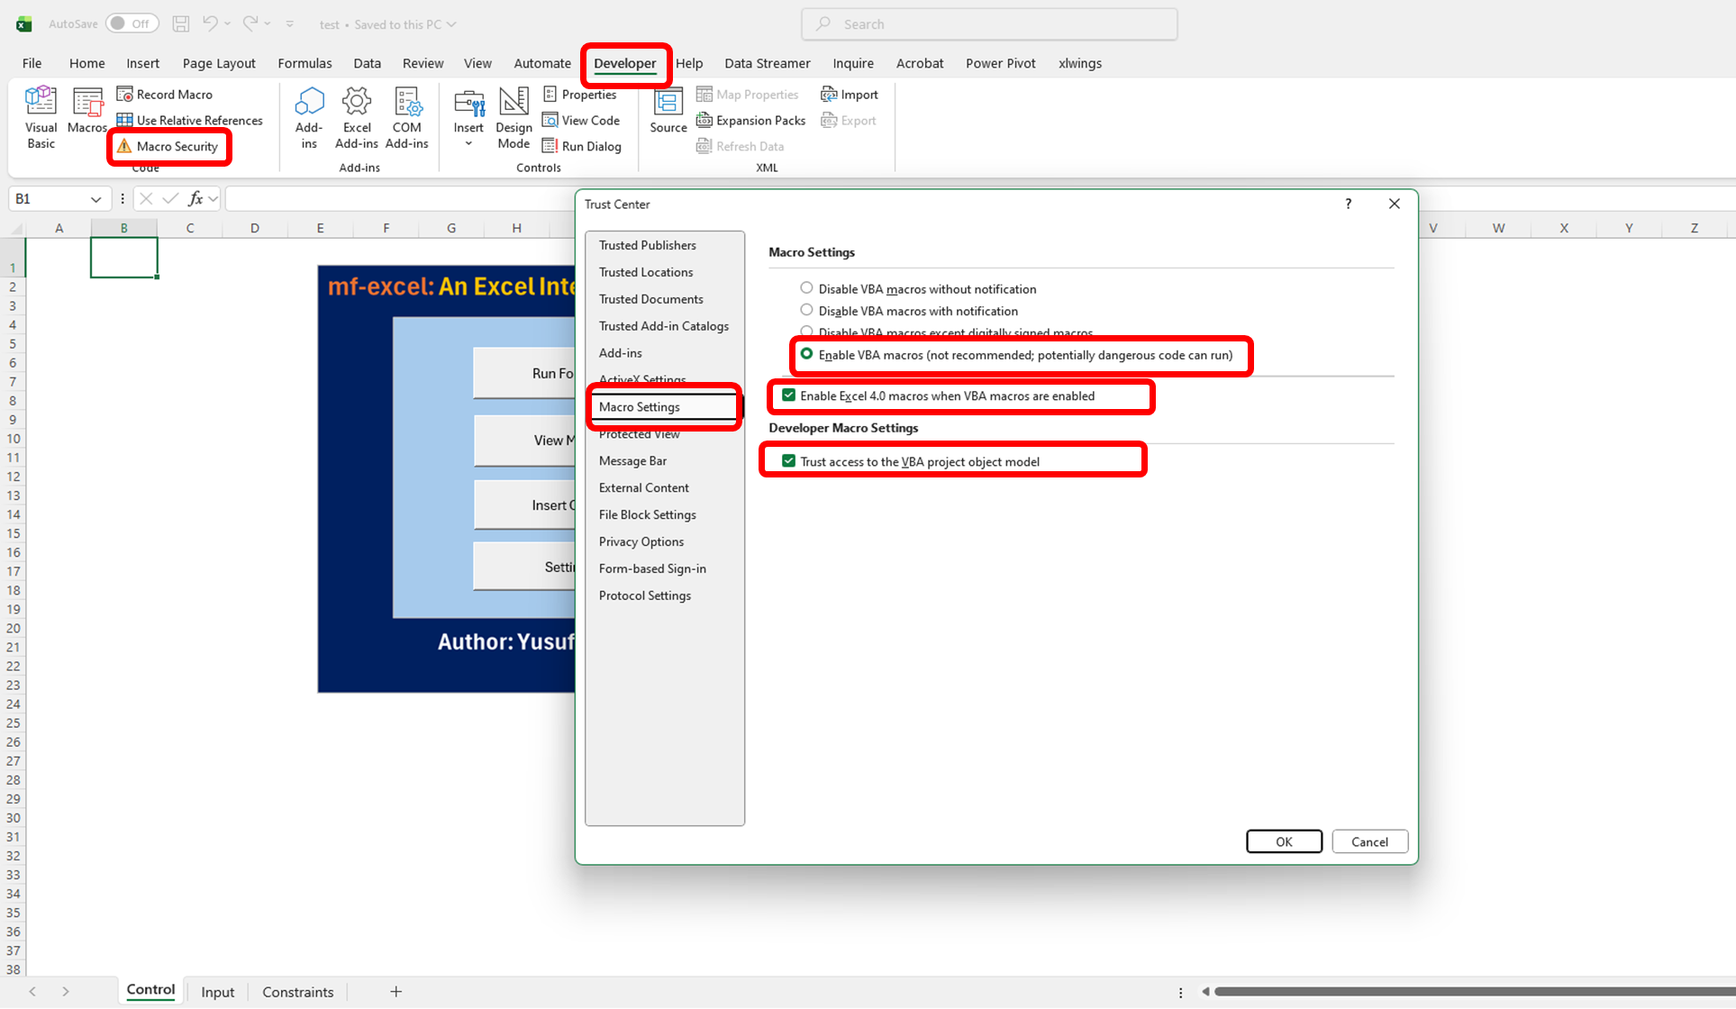Open the Developer ribbon tab
Screen dimensions: 1736x1009
pyautogui.click(x=624, y=63)
